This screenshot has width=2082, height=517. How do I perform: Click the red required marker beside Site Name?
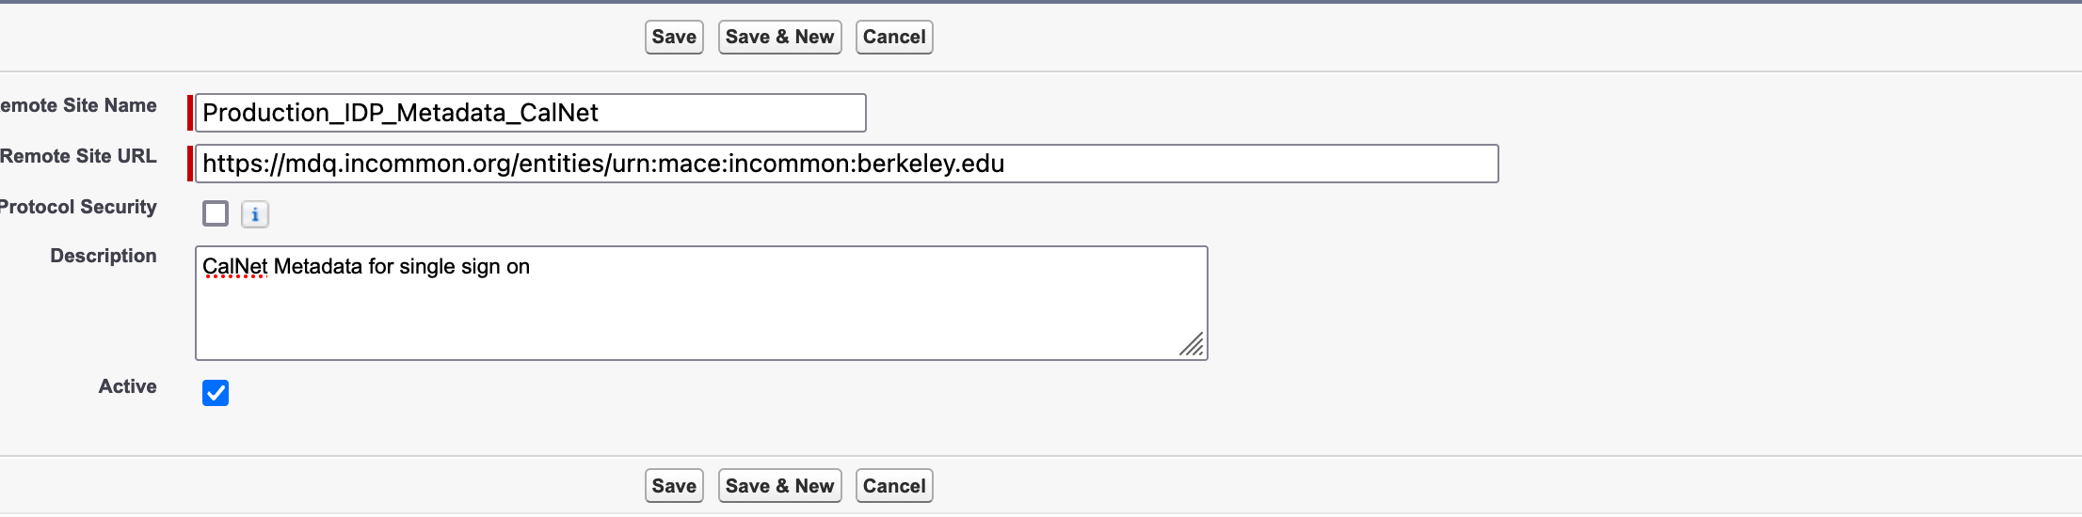pyautogui.click(x=190, y=113)
